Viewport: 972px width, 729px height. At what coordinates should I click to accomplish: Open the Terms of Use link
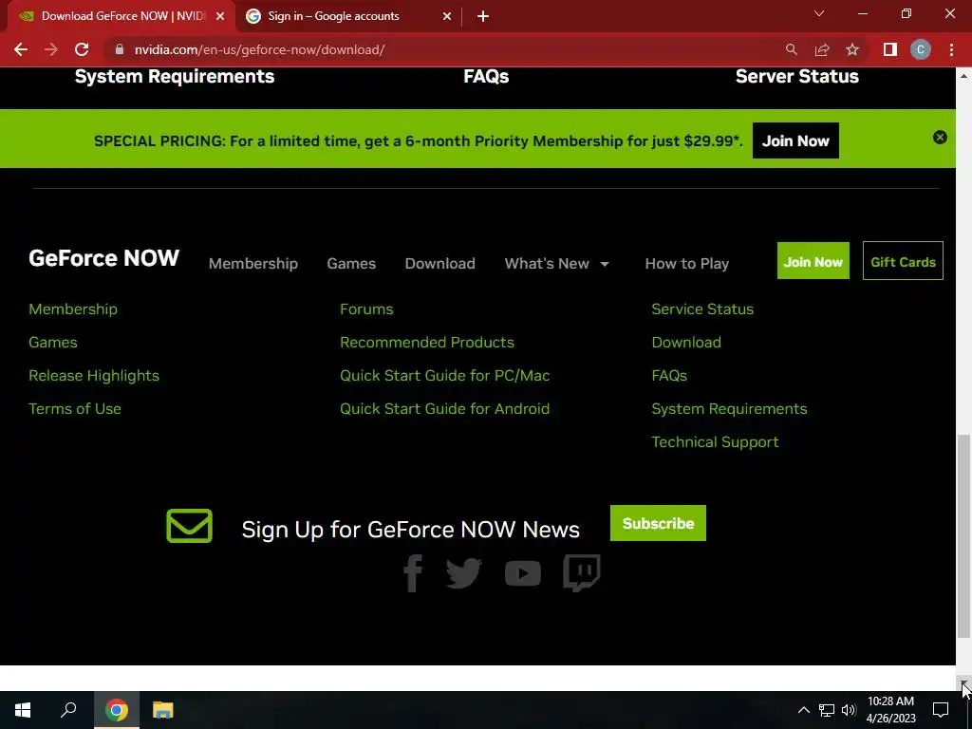point(74,408)
